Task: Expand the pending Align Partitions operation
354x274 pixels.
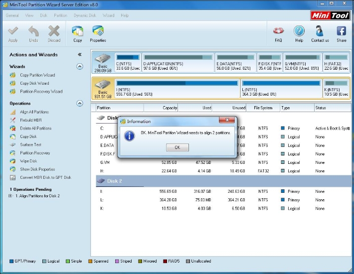Action: [x=10, y=196]
